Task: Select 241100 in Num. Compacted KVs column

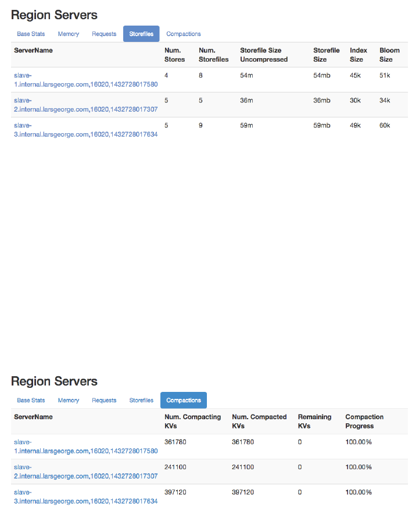Action: click(243, 467)
